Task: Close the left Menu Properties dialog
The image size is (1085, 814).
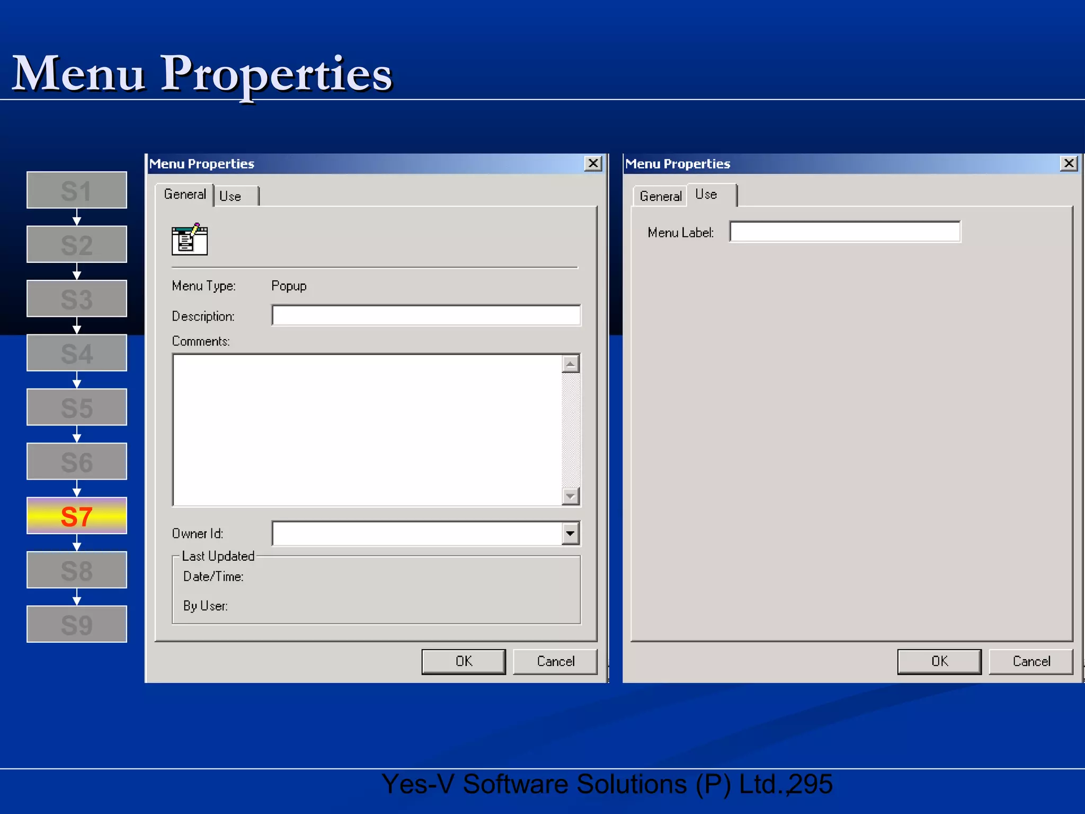Action: pos(593,163)
